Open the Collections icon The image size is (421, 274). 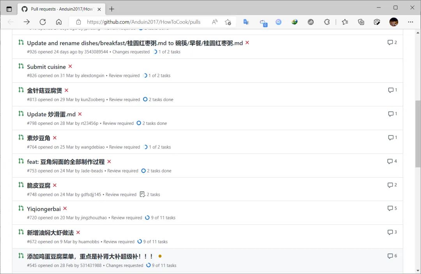[x=361, y=22]
